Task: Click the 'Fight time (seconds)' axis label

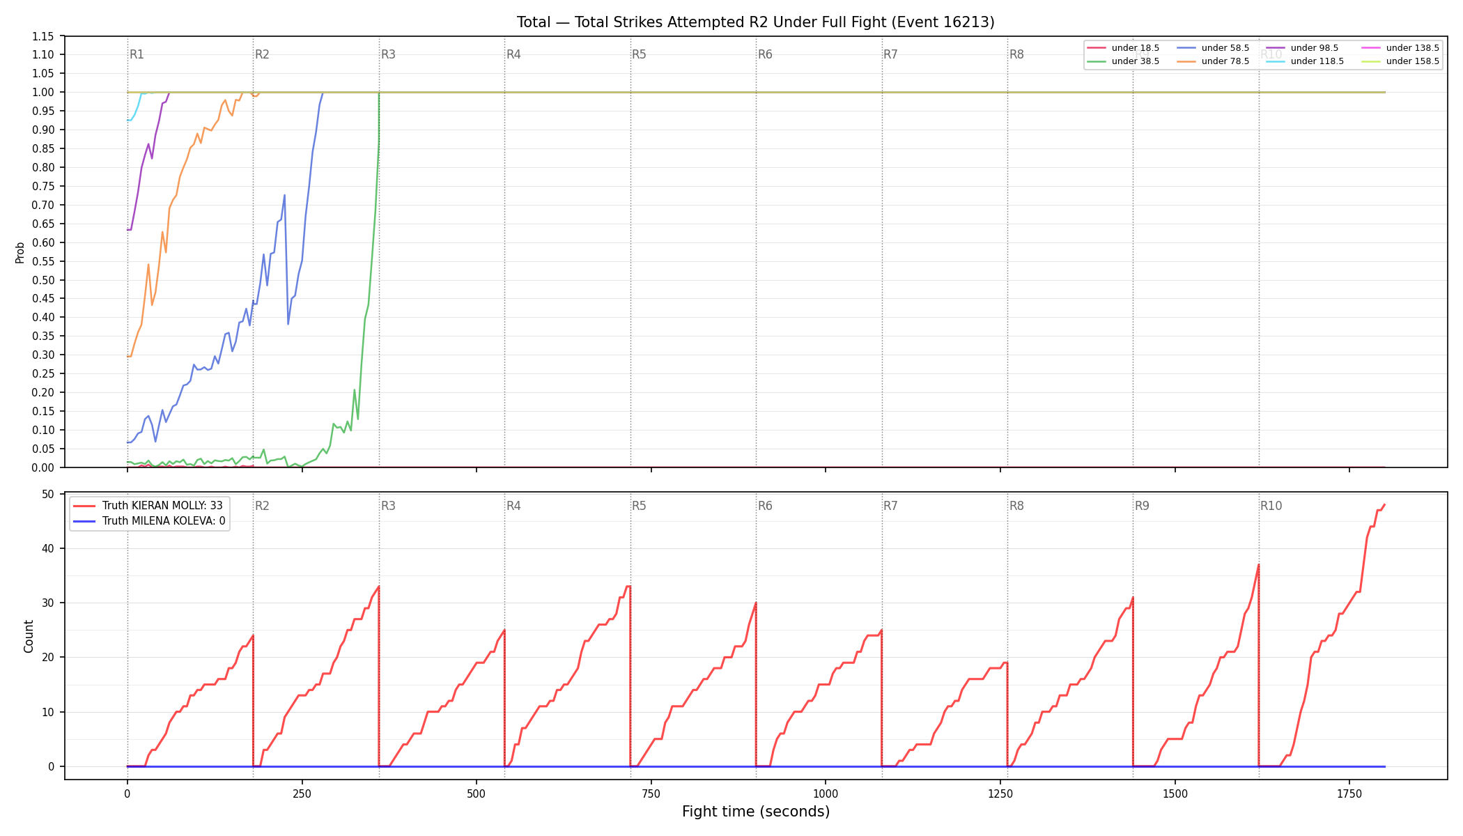Action: [x=756, y=812]
